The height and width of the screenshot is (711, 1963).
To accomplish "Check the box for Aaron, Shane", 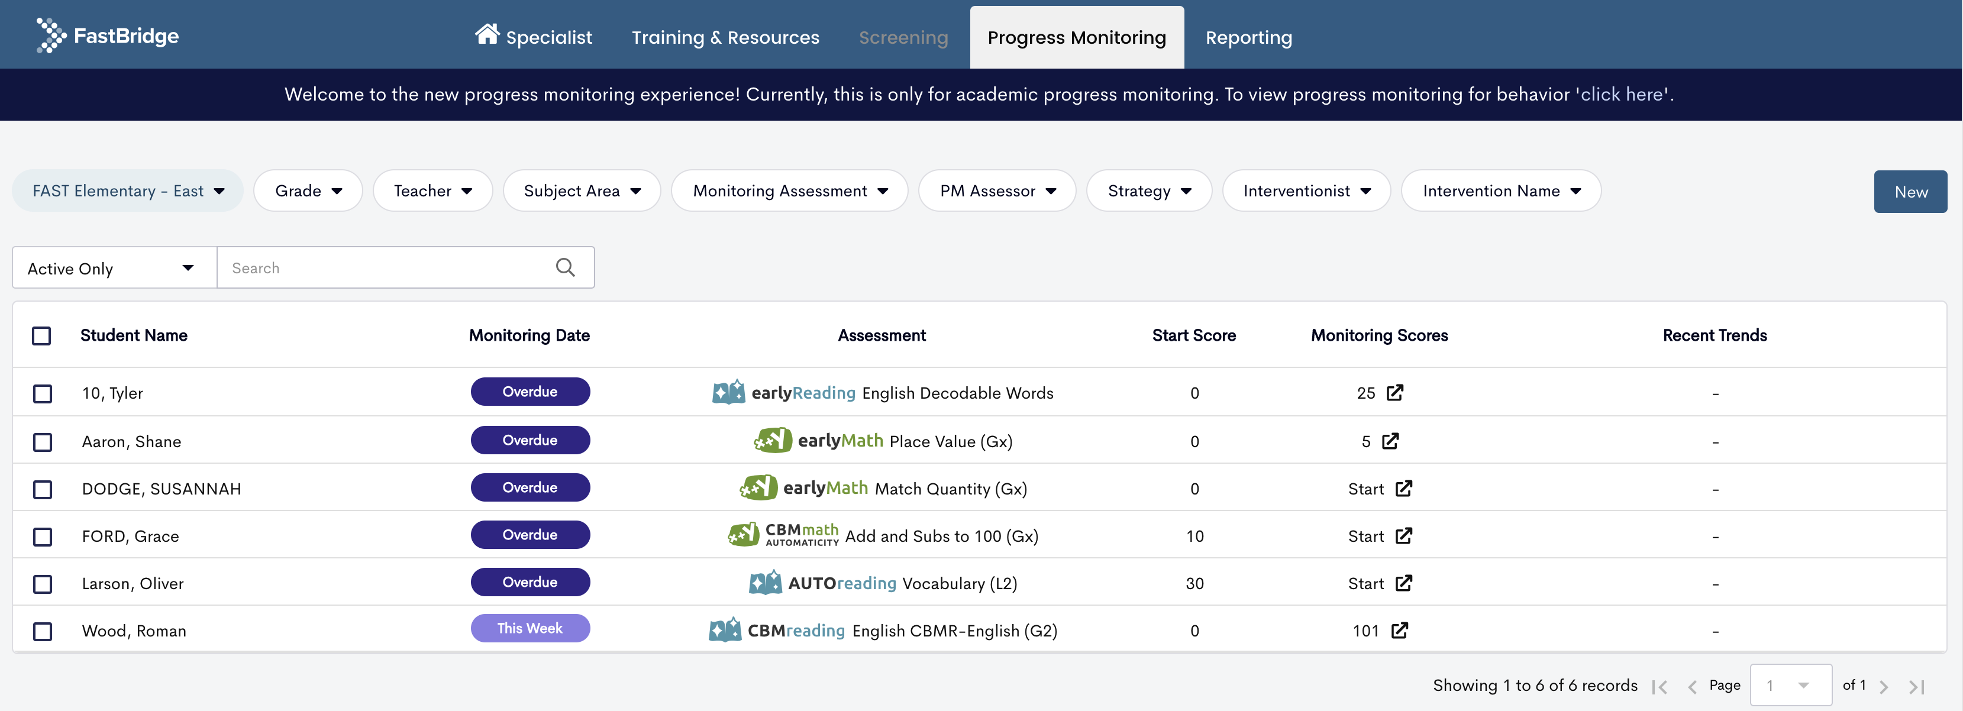I will pos(43,442).
